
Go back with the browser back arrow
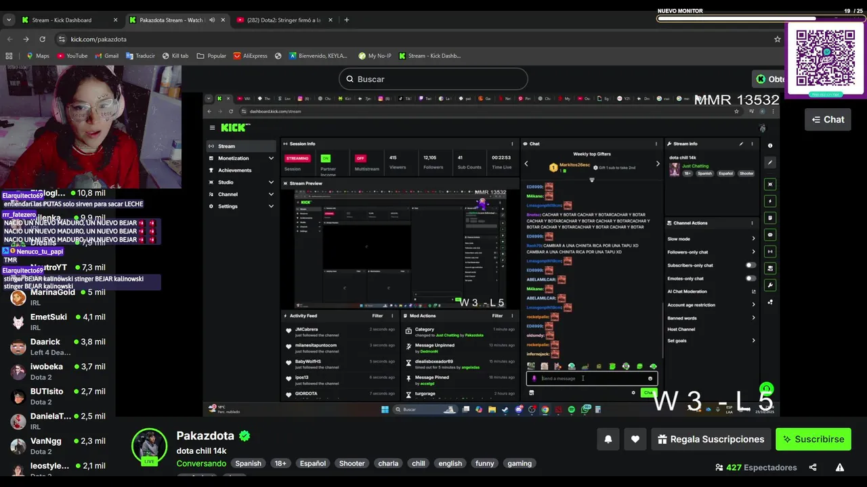point(10,39)
